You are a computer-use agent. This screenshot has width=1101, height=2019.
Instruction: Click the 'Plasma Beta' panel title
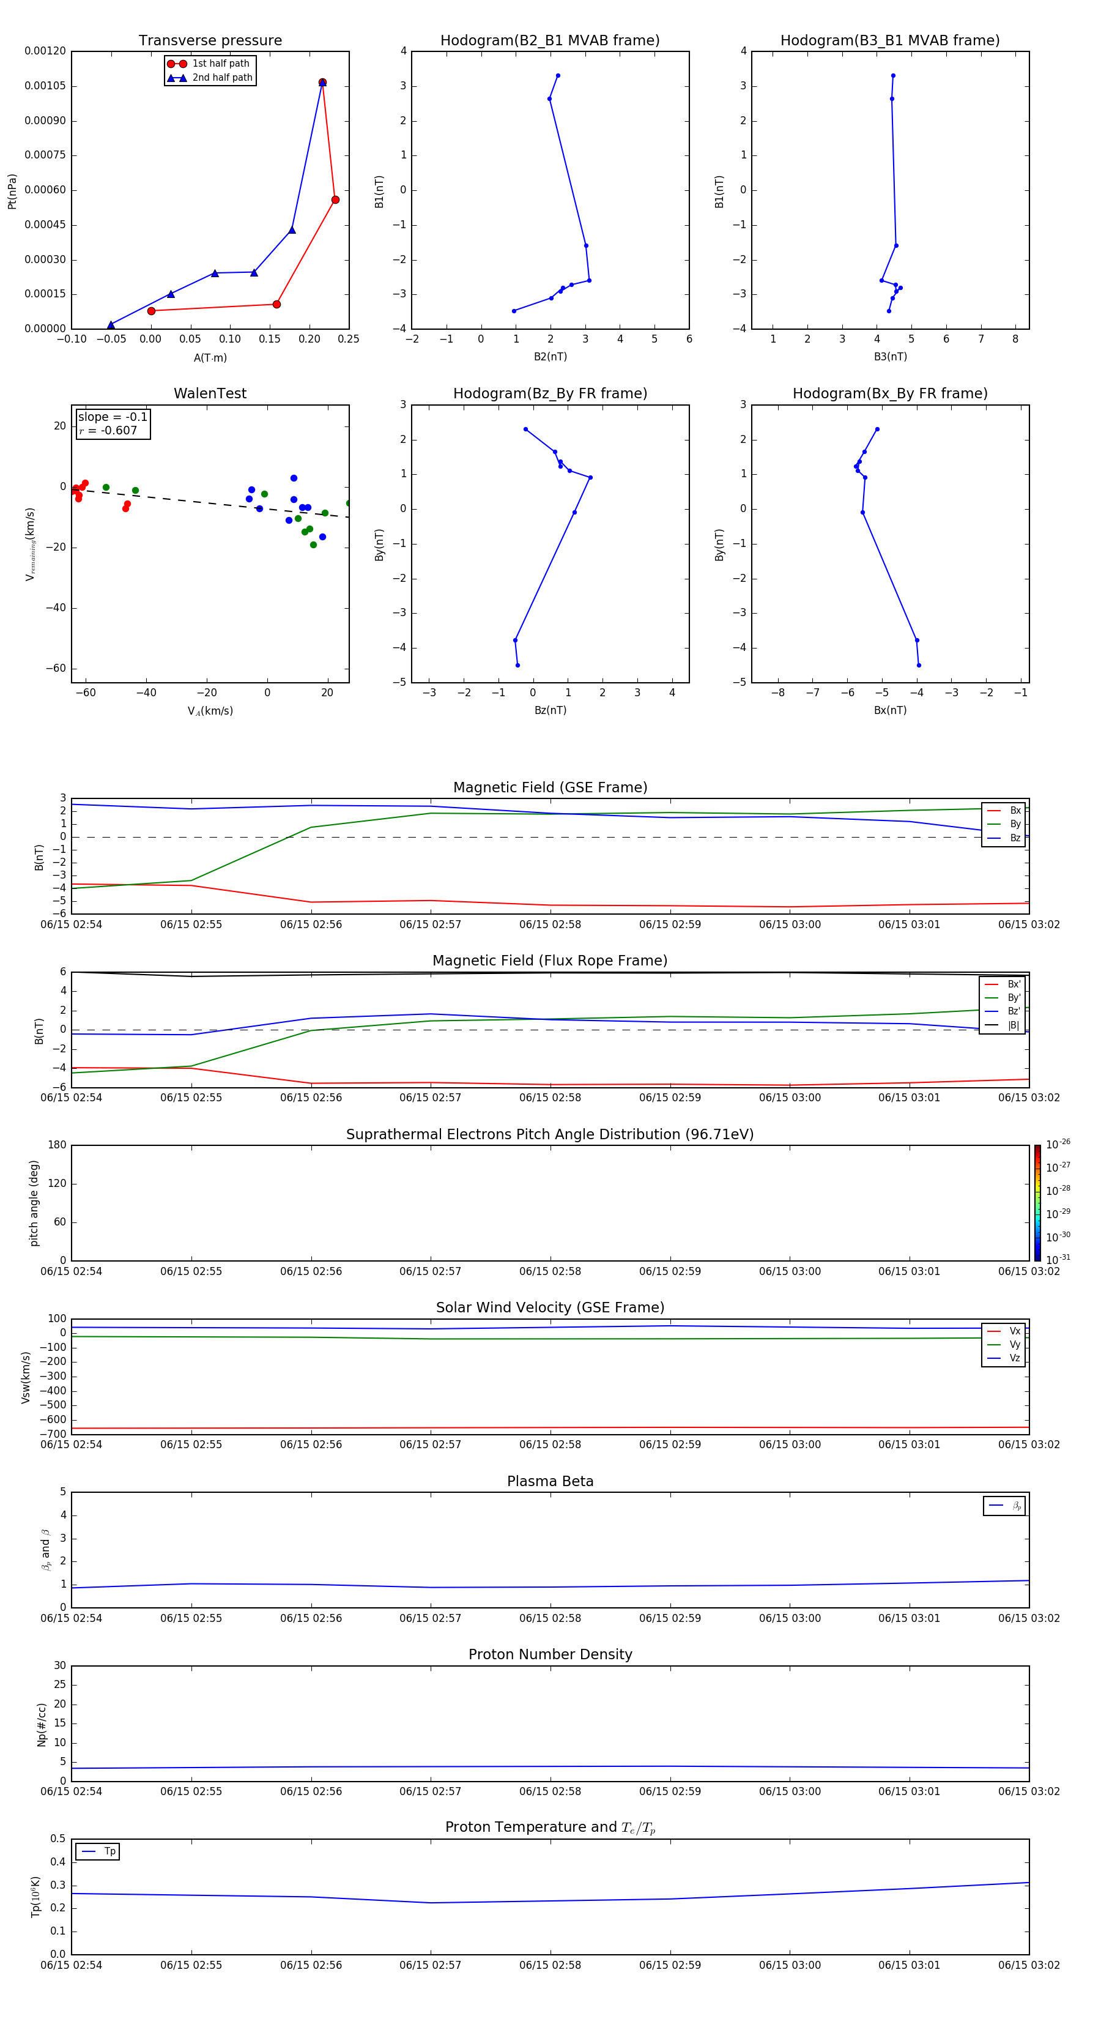pos(550,1481)
